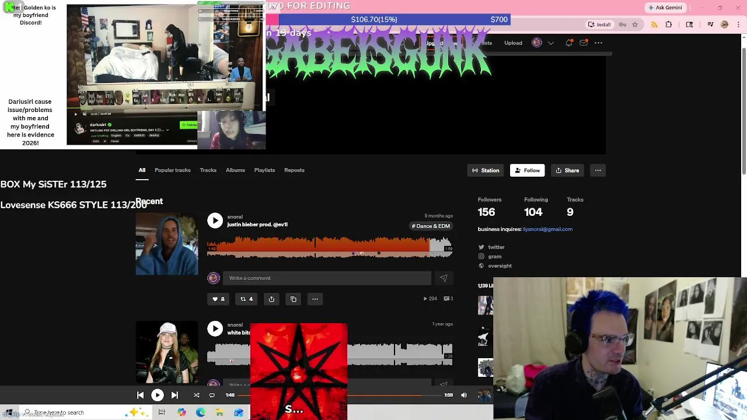Open Microsoft Edge from taskbar
Viewport: 747px width, 420px height.
[201, 412]
